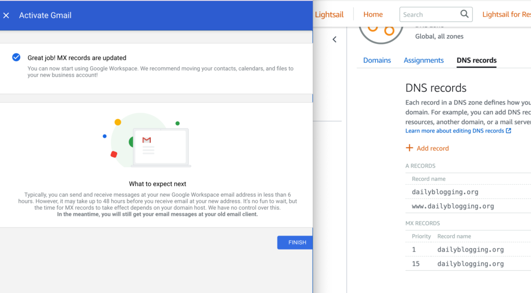Select the www.dailyblogging.org A record
531x293 pixels.
(453, 206)
